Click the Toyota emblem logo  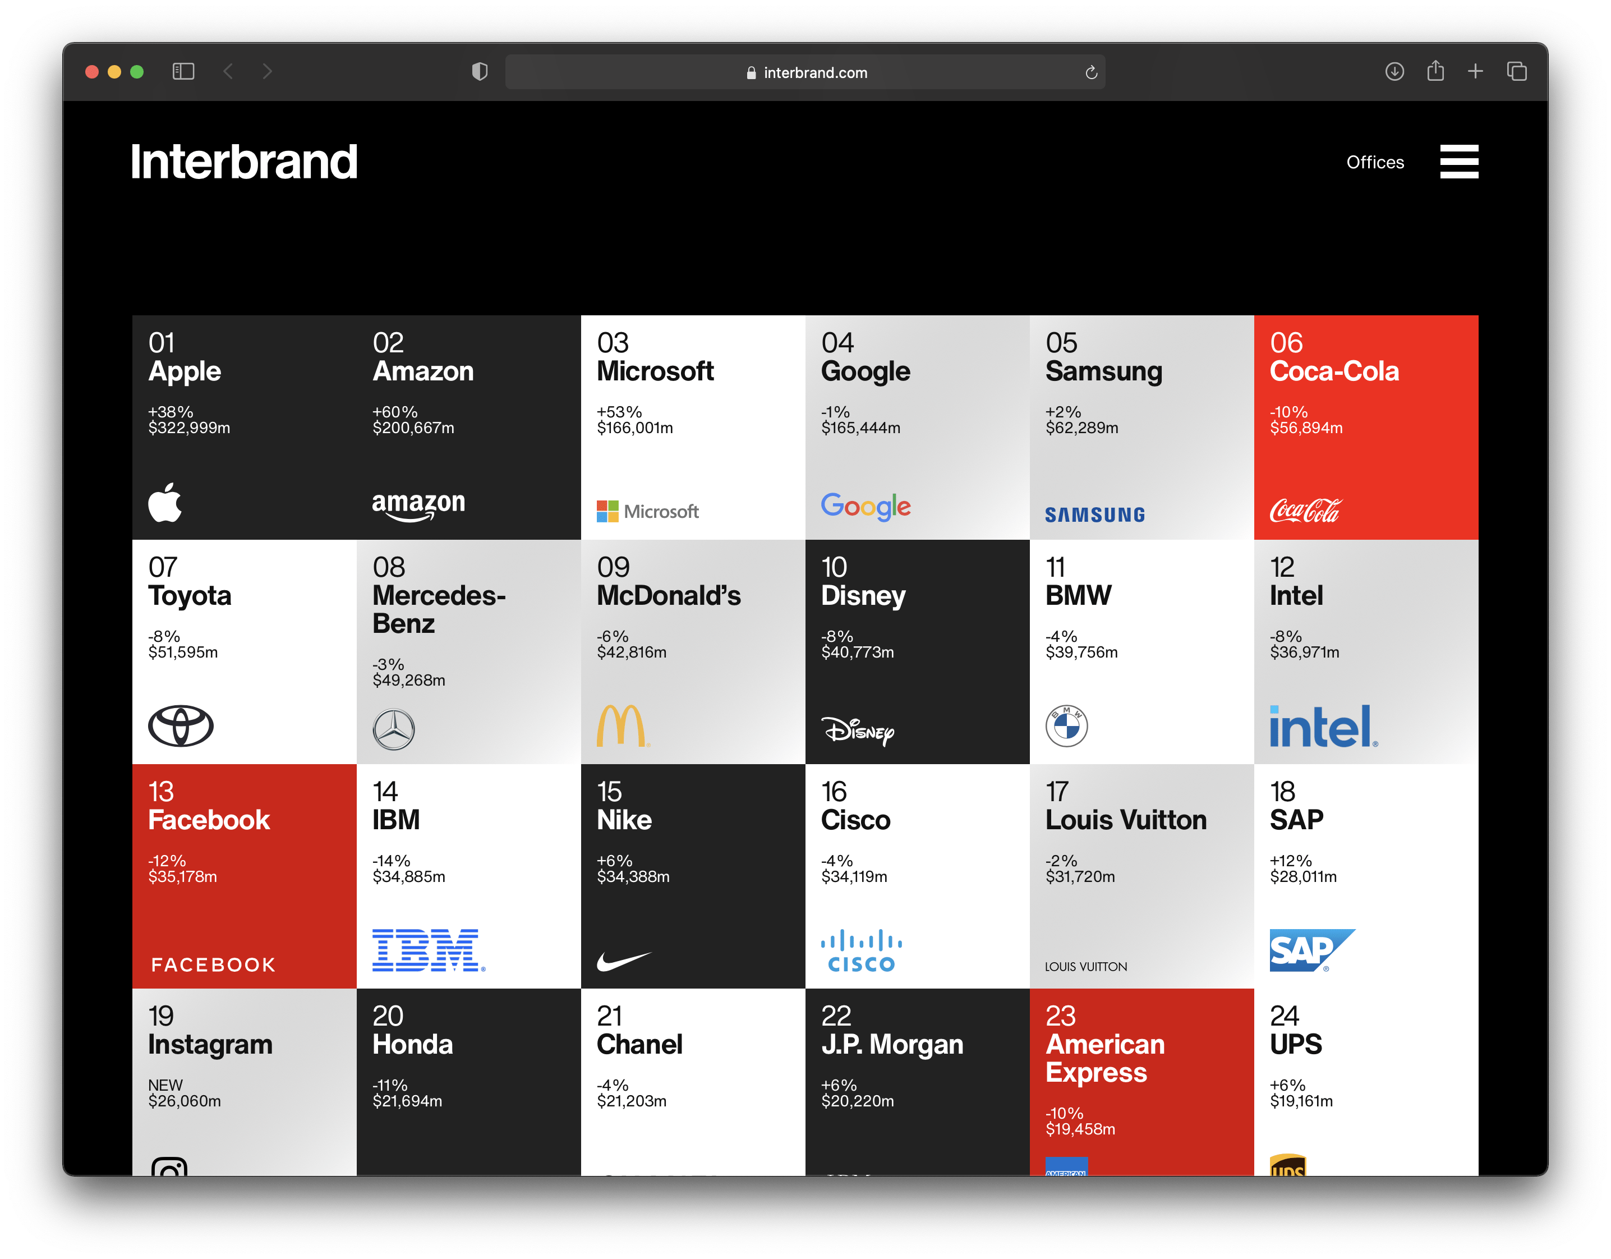[x=181, y=726]
